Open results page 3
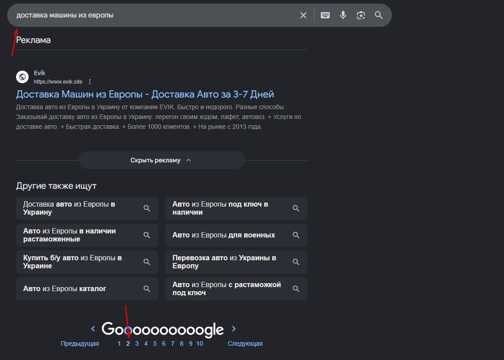 [137, 343]
